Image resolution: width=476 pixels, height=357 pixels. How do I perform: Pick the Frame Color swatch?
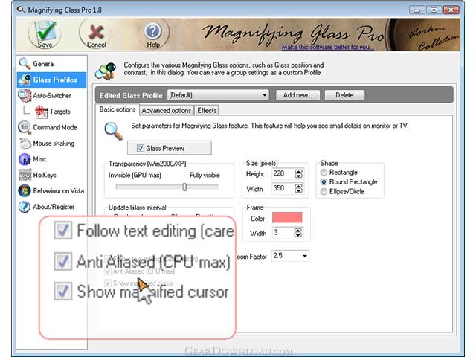tap(287, 218)
